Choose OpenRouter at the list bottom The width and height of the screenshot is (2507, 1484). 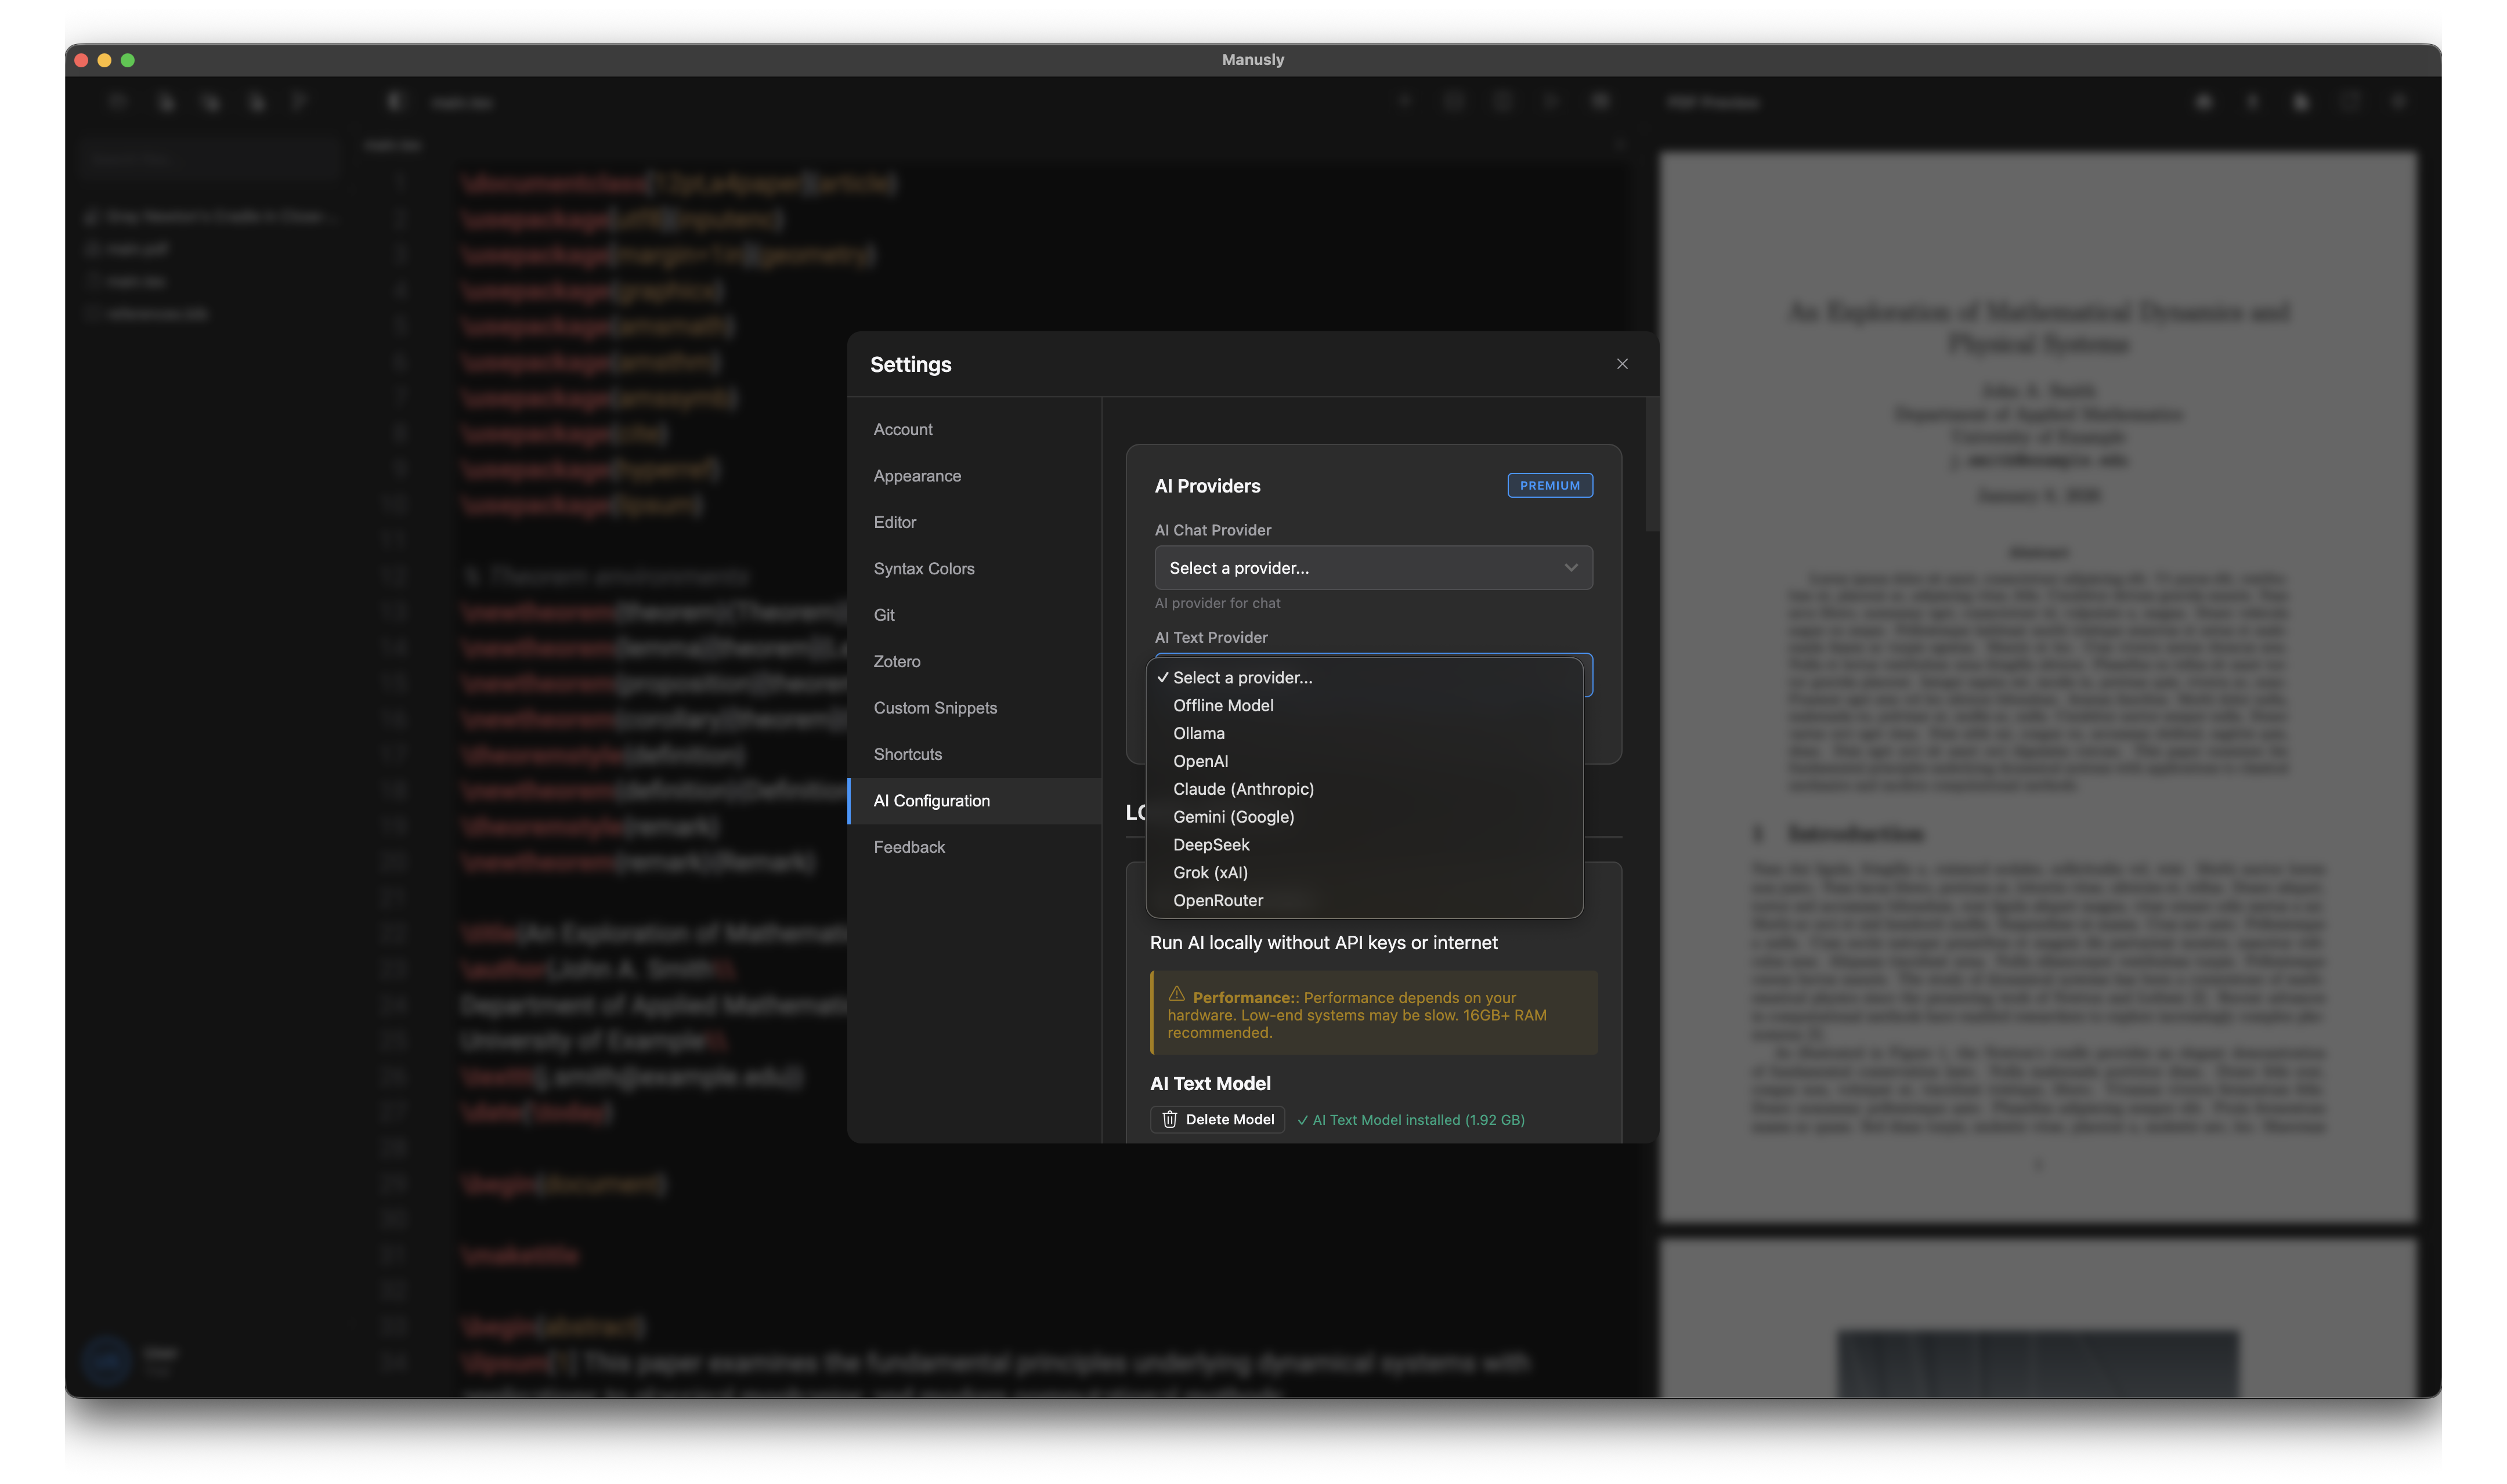(x=1218, y=900)
